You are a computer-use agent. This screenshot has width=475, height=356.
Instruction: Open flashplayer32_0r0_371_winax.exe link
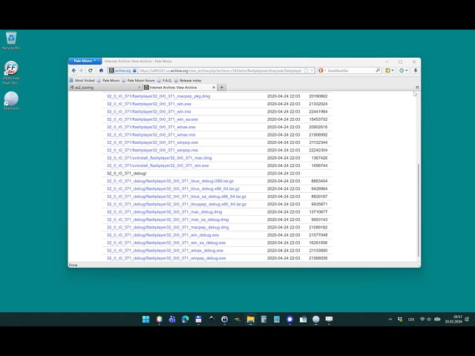click(151, 127)
